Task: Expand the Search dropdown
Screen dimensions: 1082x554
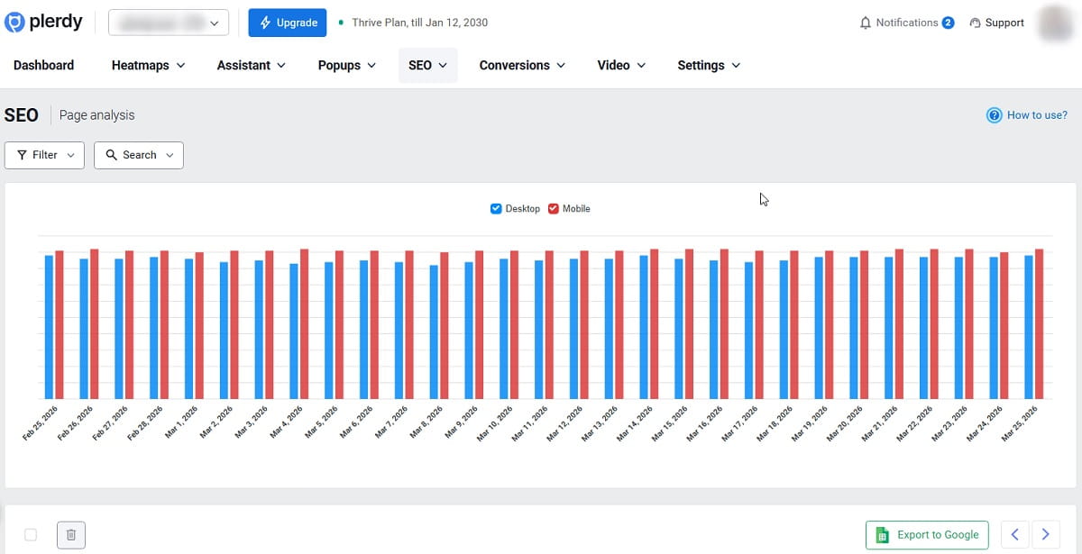Action: tap(138, 155)
